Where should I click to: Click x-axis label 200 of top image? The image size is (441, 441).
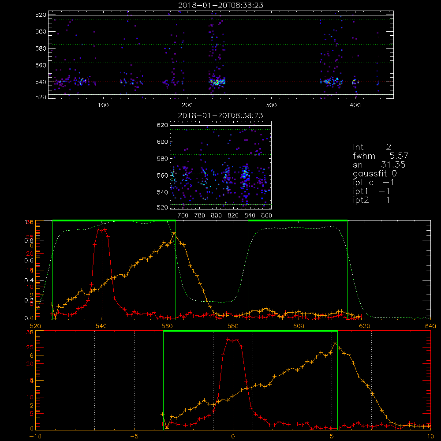pyautogui.click(x=187, y=105)
